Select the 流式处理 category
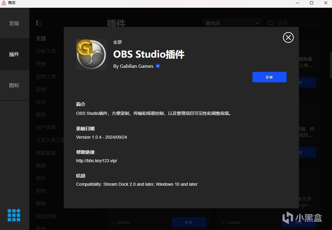This screenshot has height=230, width=332. coord(45,216)
